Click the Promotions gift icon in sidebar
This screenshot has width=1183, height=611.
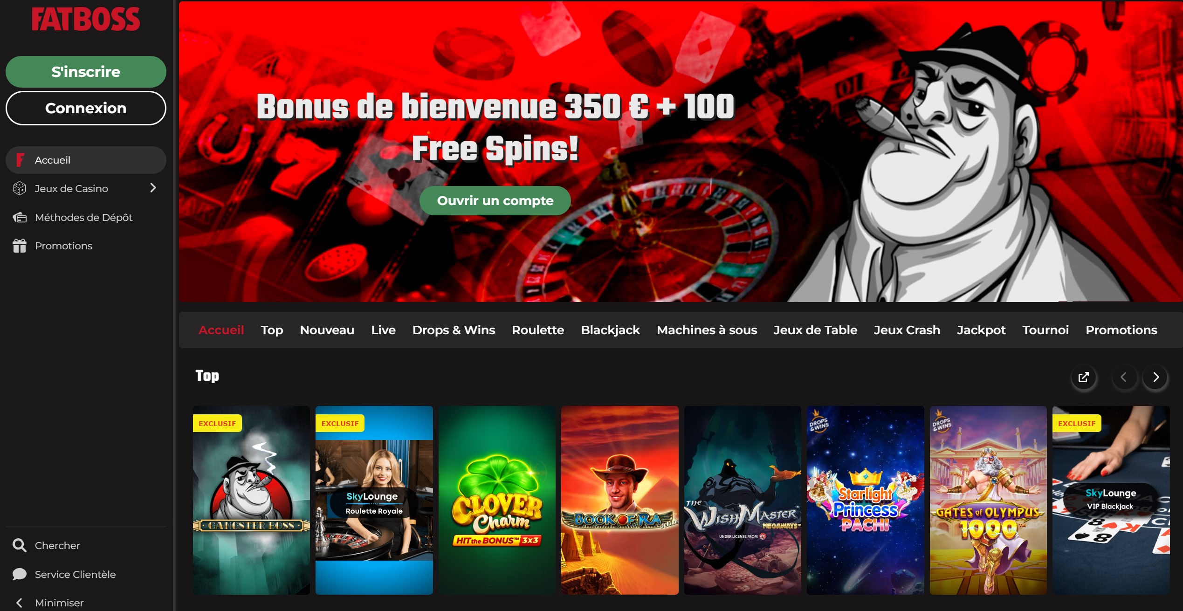tap(20, 246)
